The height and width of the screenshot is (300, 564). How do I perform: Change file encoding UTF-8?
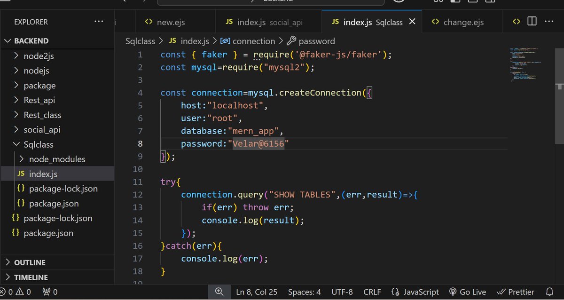342,292
